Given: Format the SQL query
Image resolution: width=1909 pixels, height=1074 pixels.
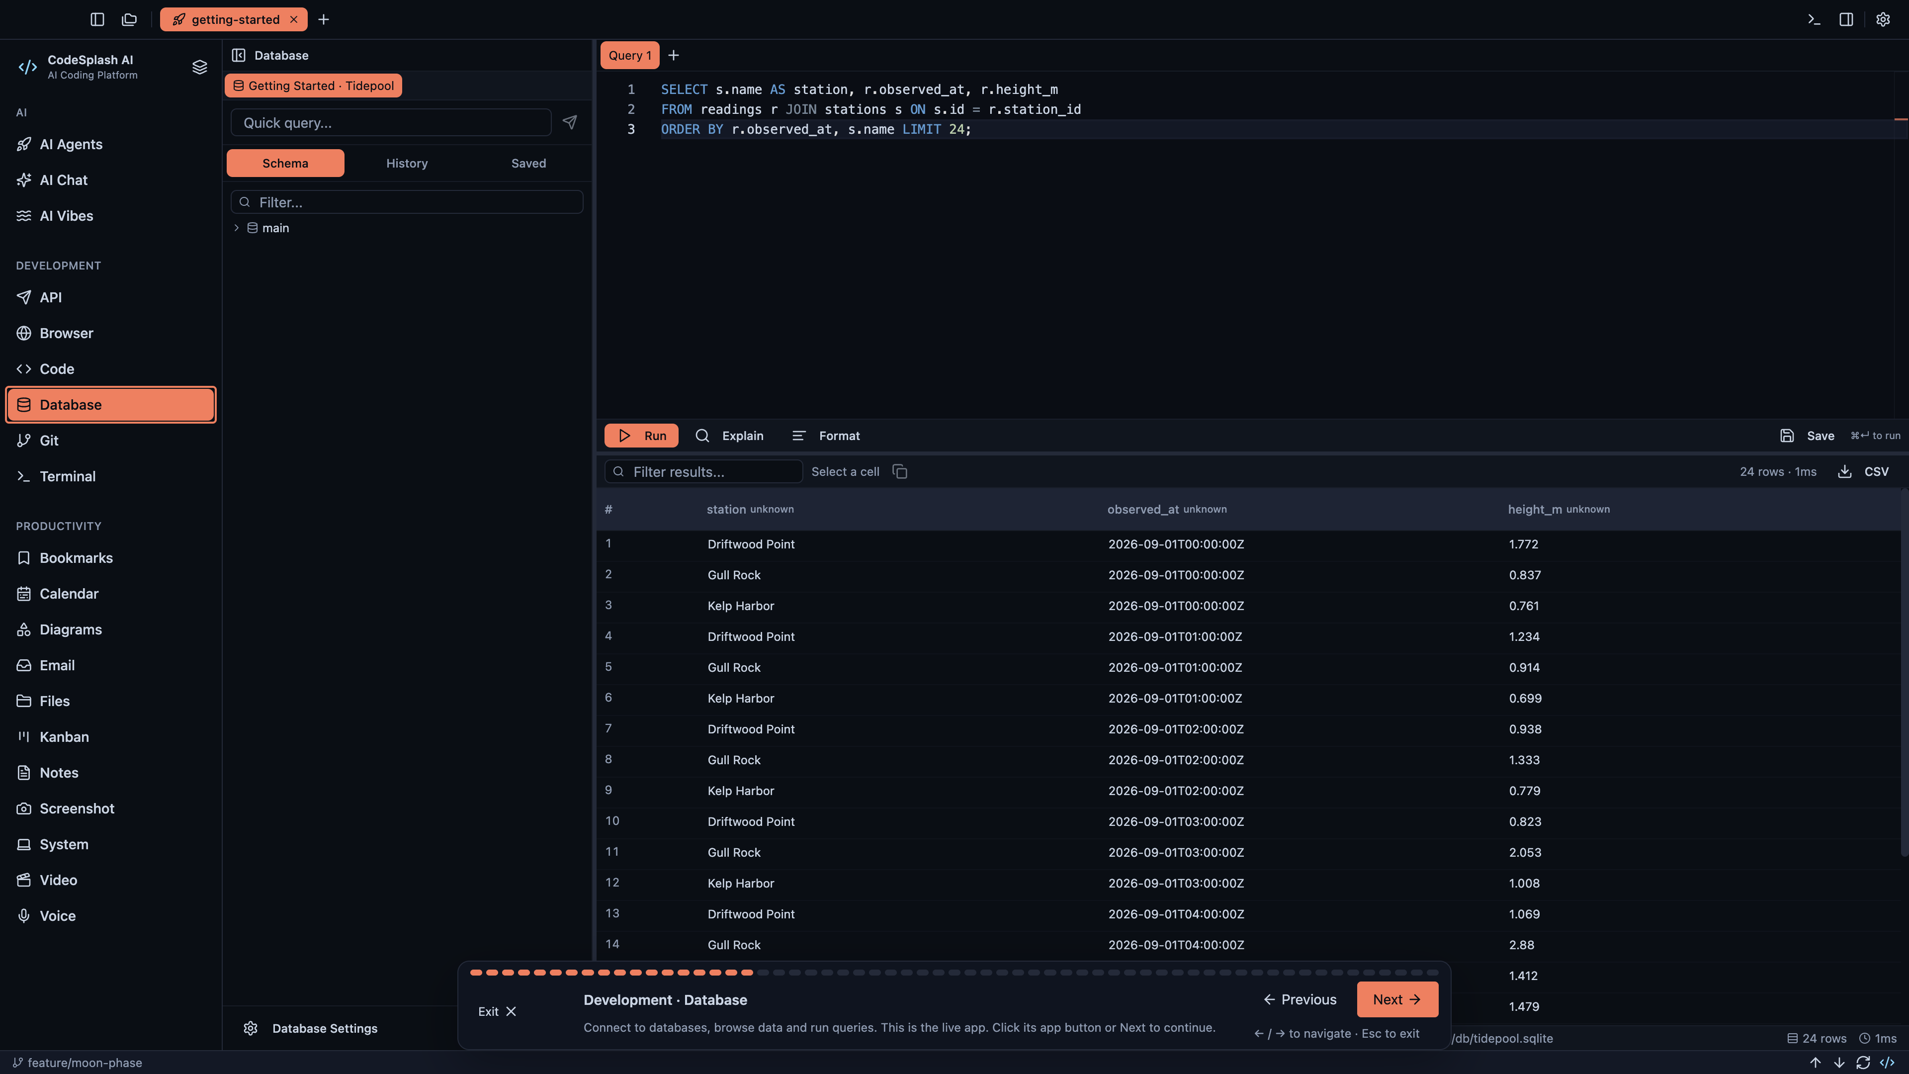Looking at the screenshot, I should coord(826,436).
